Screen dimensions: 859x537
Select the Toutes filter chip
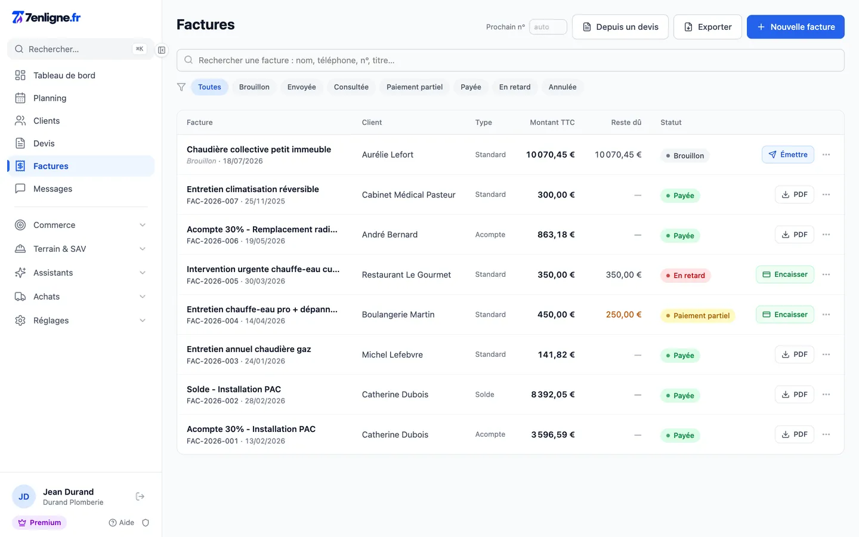click(209, 87)
